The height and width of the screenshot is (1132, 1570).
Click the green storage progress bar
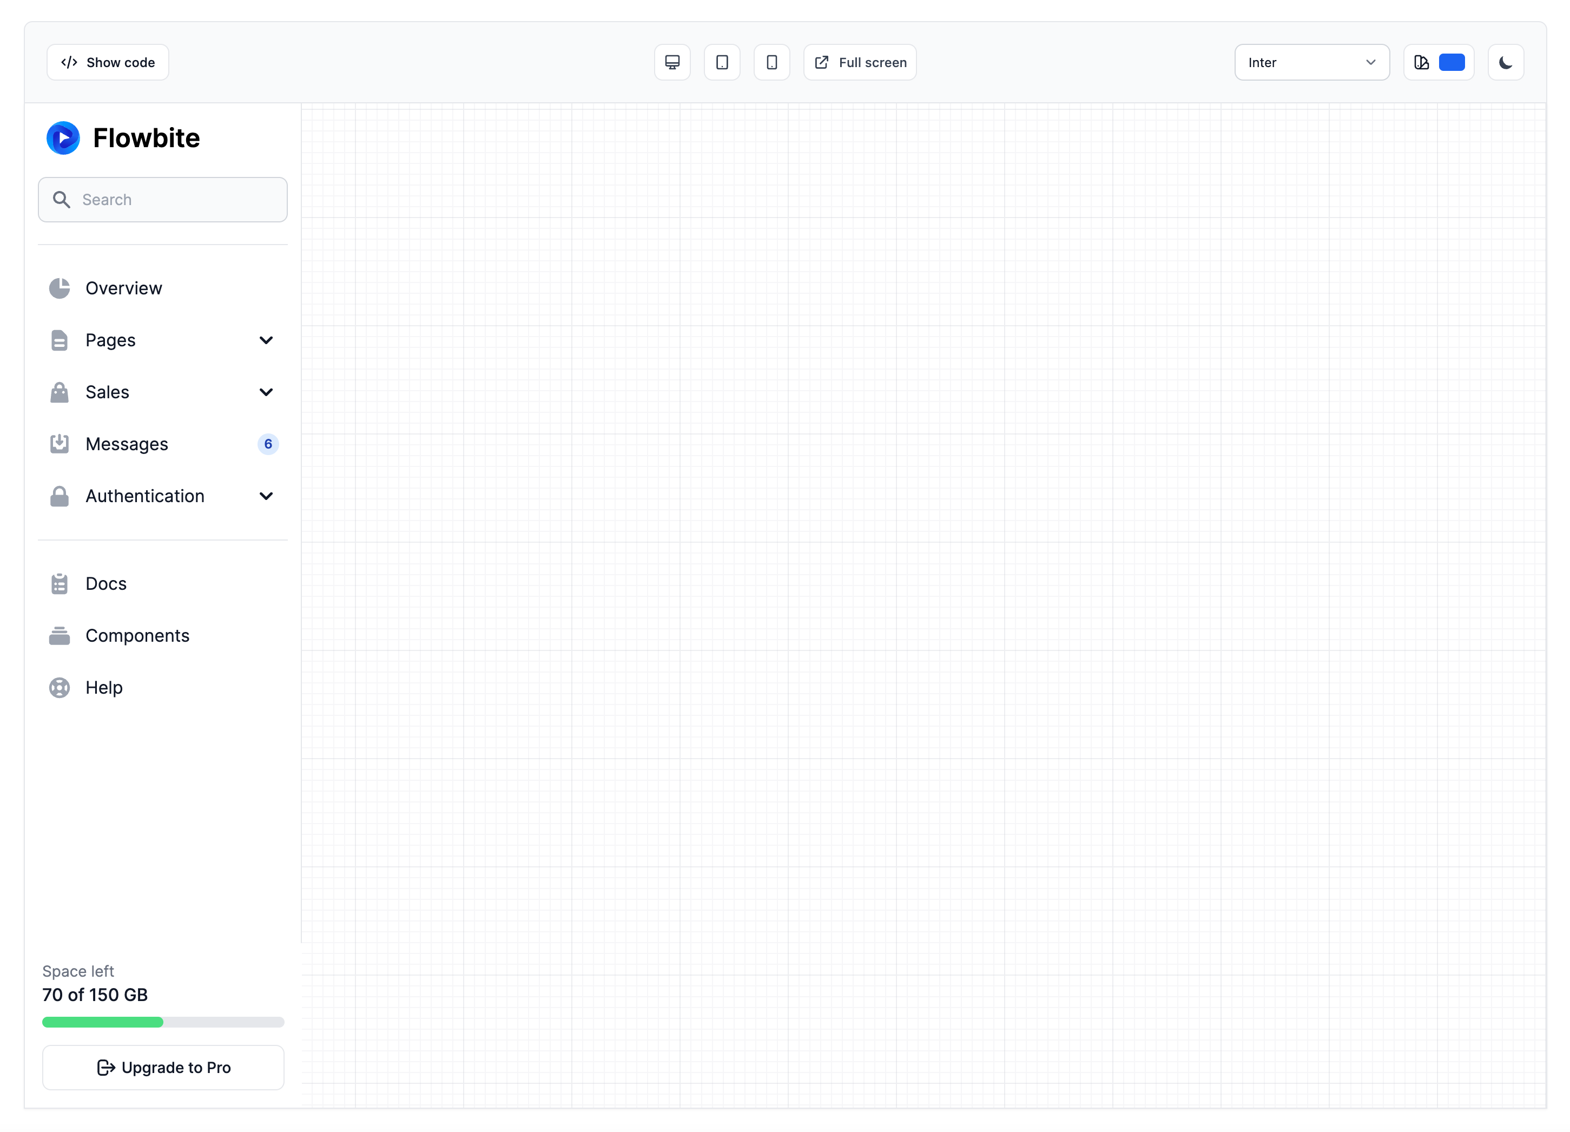click(x=102, y=1022)
